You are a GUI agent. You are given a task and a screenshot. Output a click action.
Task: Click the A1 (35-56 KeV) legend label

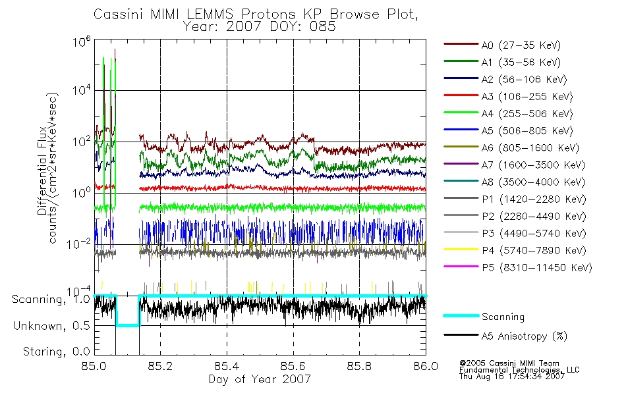pyautogui.click(x=521, y=63)
